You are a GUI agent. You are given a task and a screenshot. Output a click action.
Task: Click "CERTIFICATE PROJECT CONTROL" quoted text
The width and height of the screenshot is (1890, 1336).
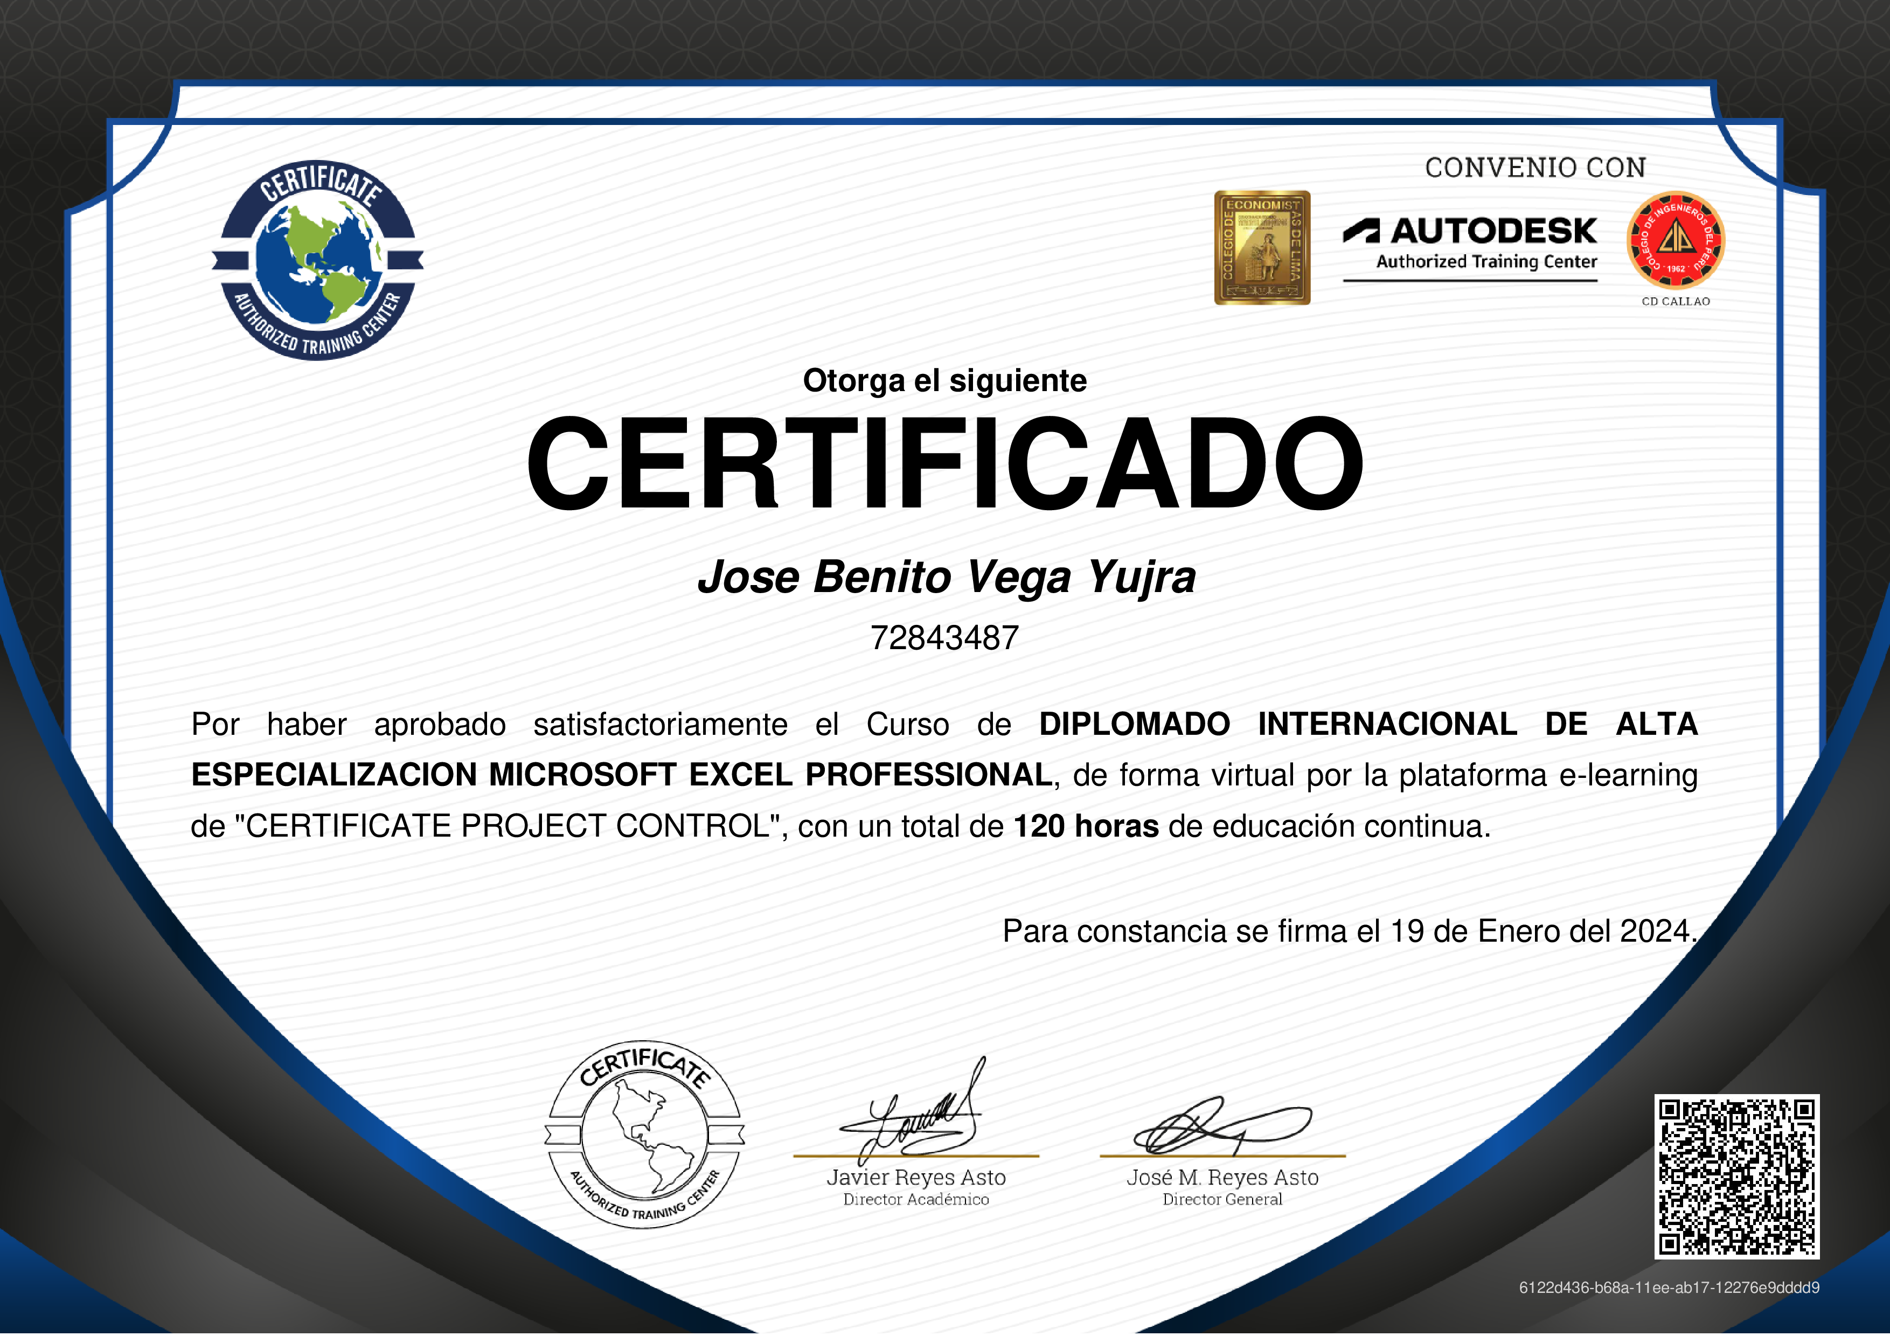[x=508, y=826]
